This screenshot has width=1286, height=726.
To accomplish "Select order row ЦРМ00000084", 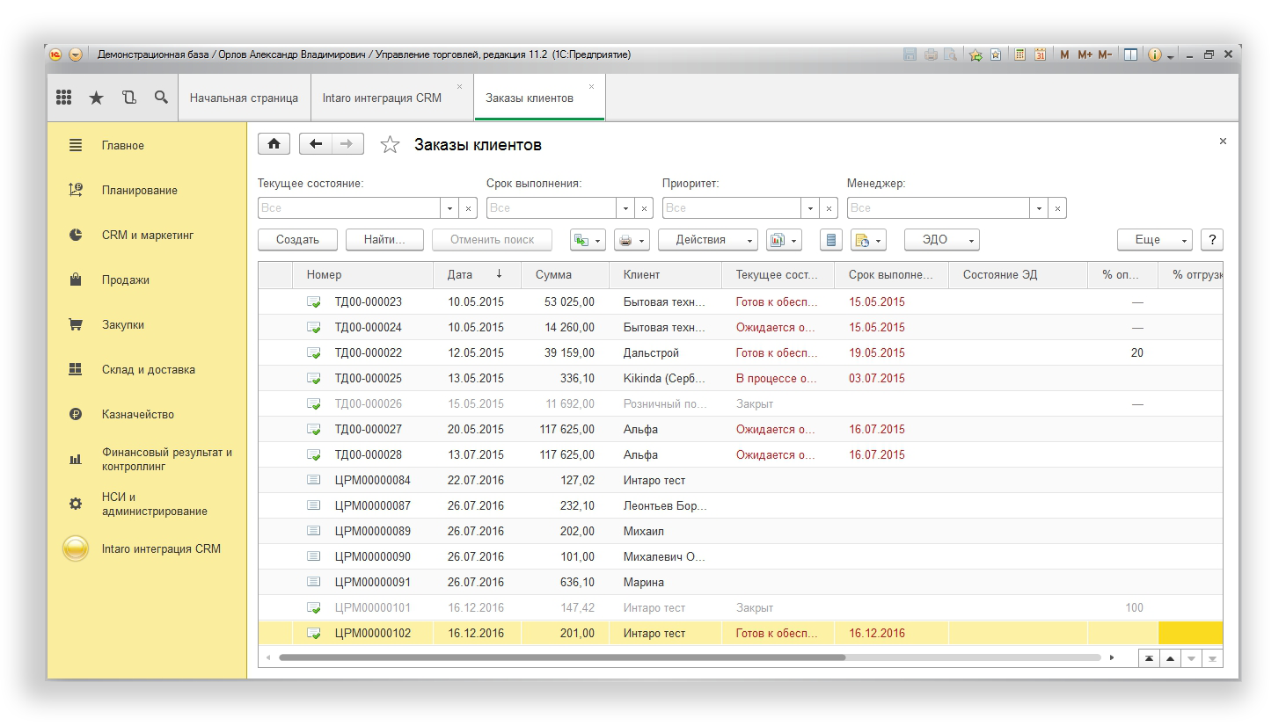I will pos(740,480).
